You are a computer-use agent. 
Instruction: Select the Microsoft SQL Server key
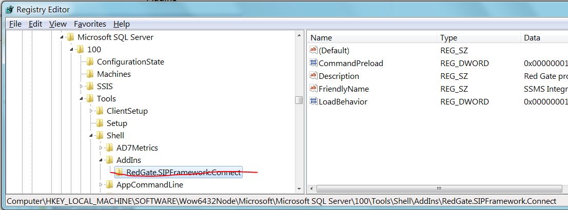click(115, 37)
